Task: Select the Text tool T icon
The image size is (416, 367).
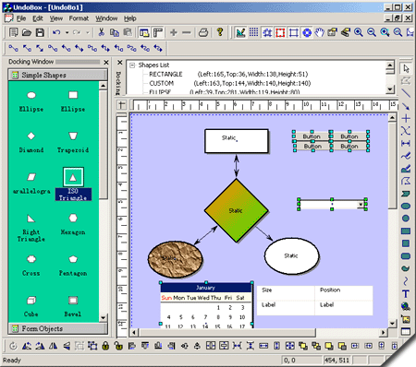Action: click(x=406, y=294)
